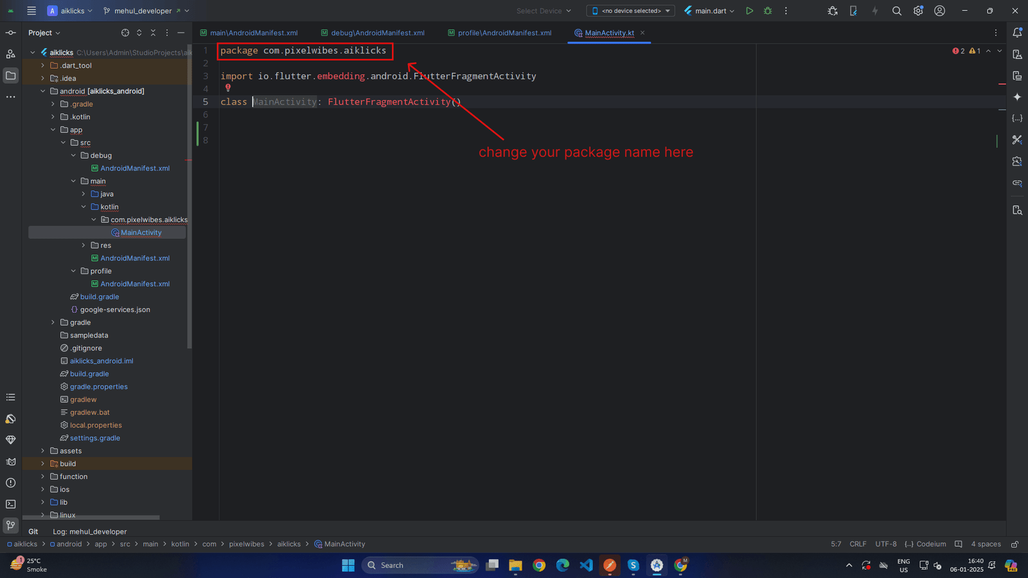Open IDE settings gear icon
This screenshot has height=578, width=1028.
pos(918,11)
